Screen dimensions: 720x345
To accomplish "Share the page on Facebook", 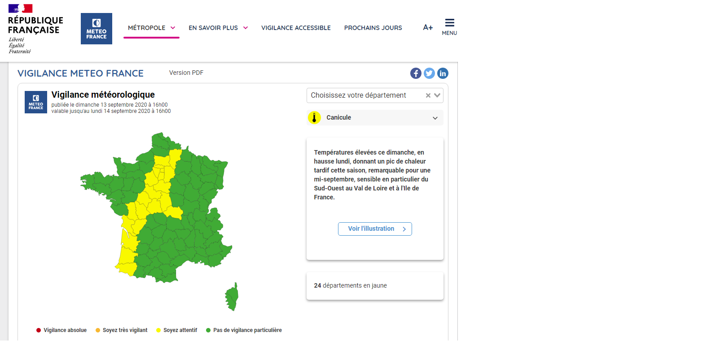I will [x=416, y=73].
